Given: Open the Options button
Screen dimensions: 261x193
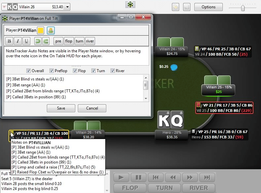Looking at the screenshot, I should (208, 7).
